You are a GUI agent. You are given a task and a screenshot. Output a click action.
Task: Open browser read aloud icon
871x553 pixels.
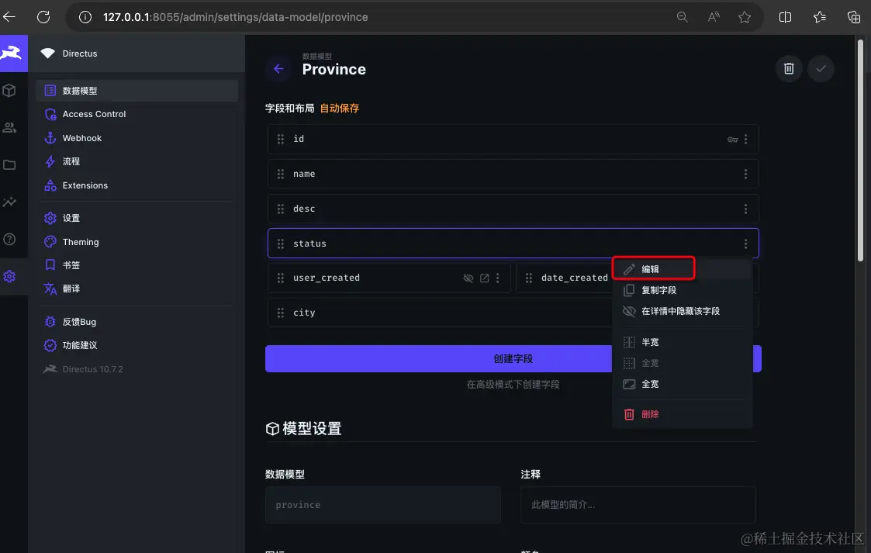714,17
